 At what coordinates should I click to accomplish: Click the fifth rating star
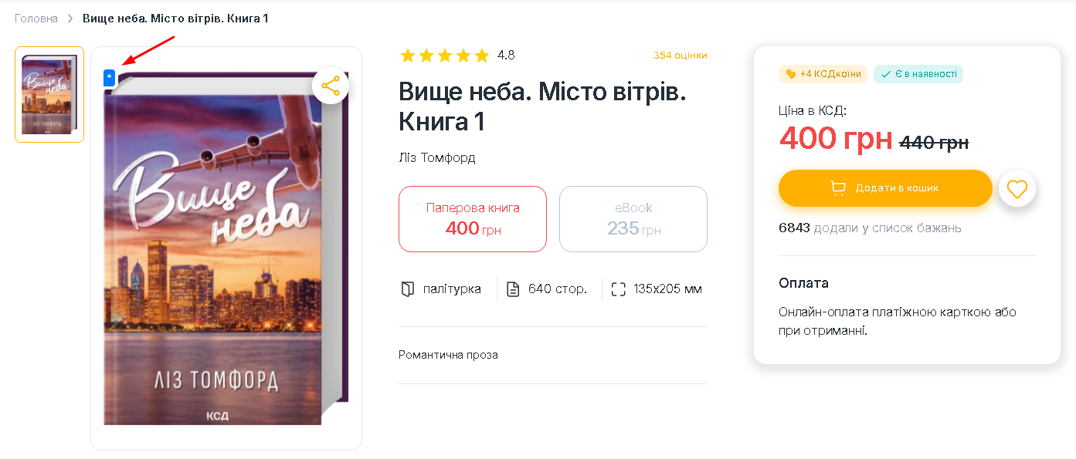[x=481, y=56]
